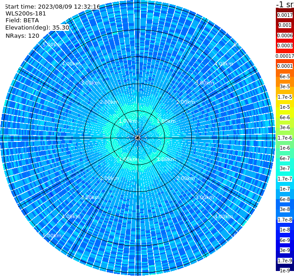Click the 0.001 colorbar label

coord(285,25)
